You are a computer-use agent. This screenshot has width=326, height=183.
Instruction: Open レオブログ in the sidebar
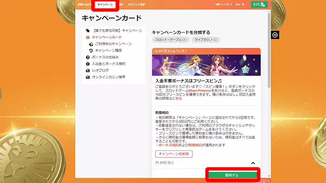[100, 71]
